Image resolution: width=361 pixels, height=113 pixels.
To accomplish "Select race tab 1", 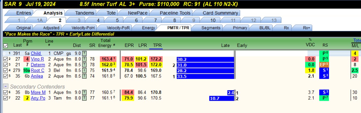I will 19,20.
